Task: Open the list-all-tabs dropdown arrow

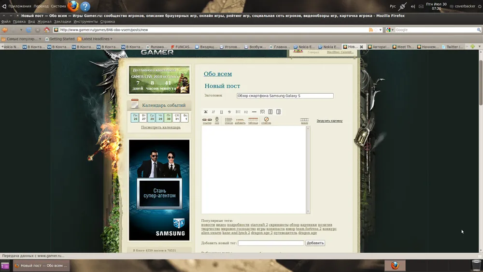Action: point(479,47)
